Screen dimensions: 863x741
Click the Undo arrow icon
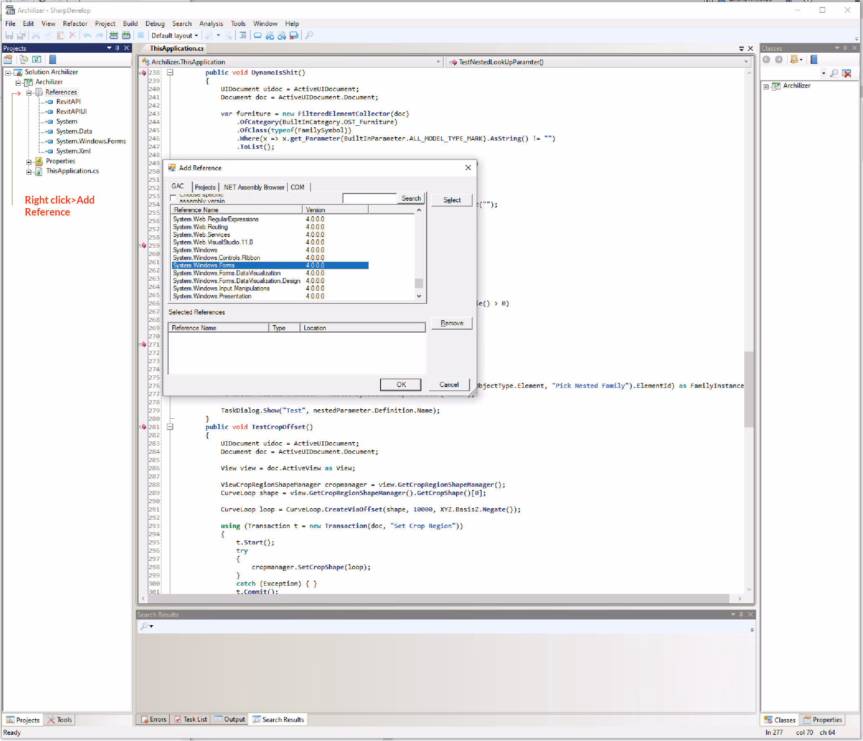coord(87,35)
